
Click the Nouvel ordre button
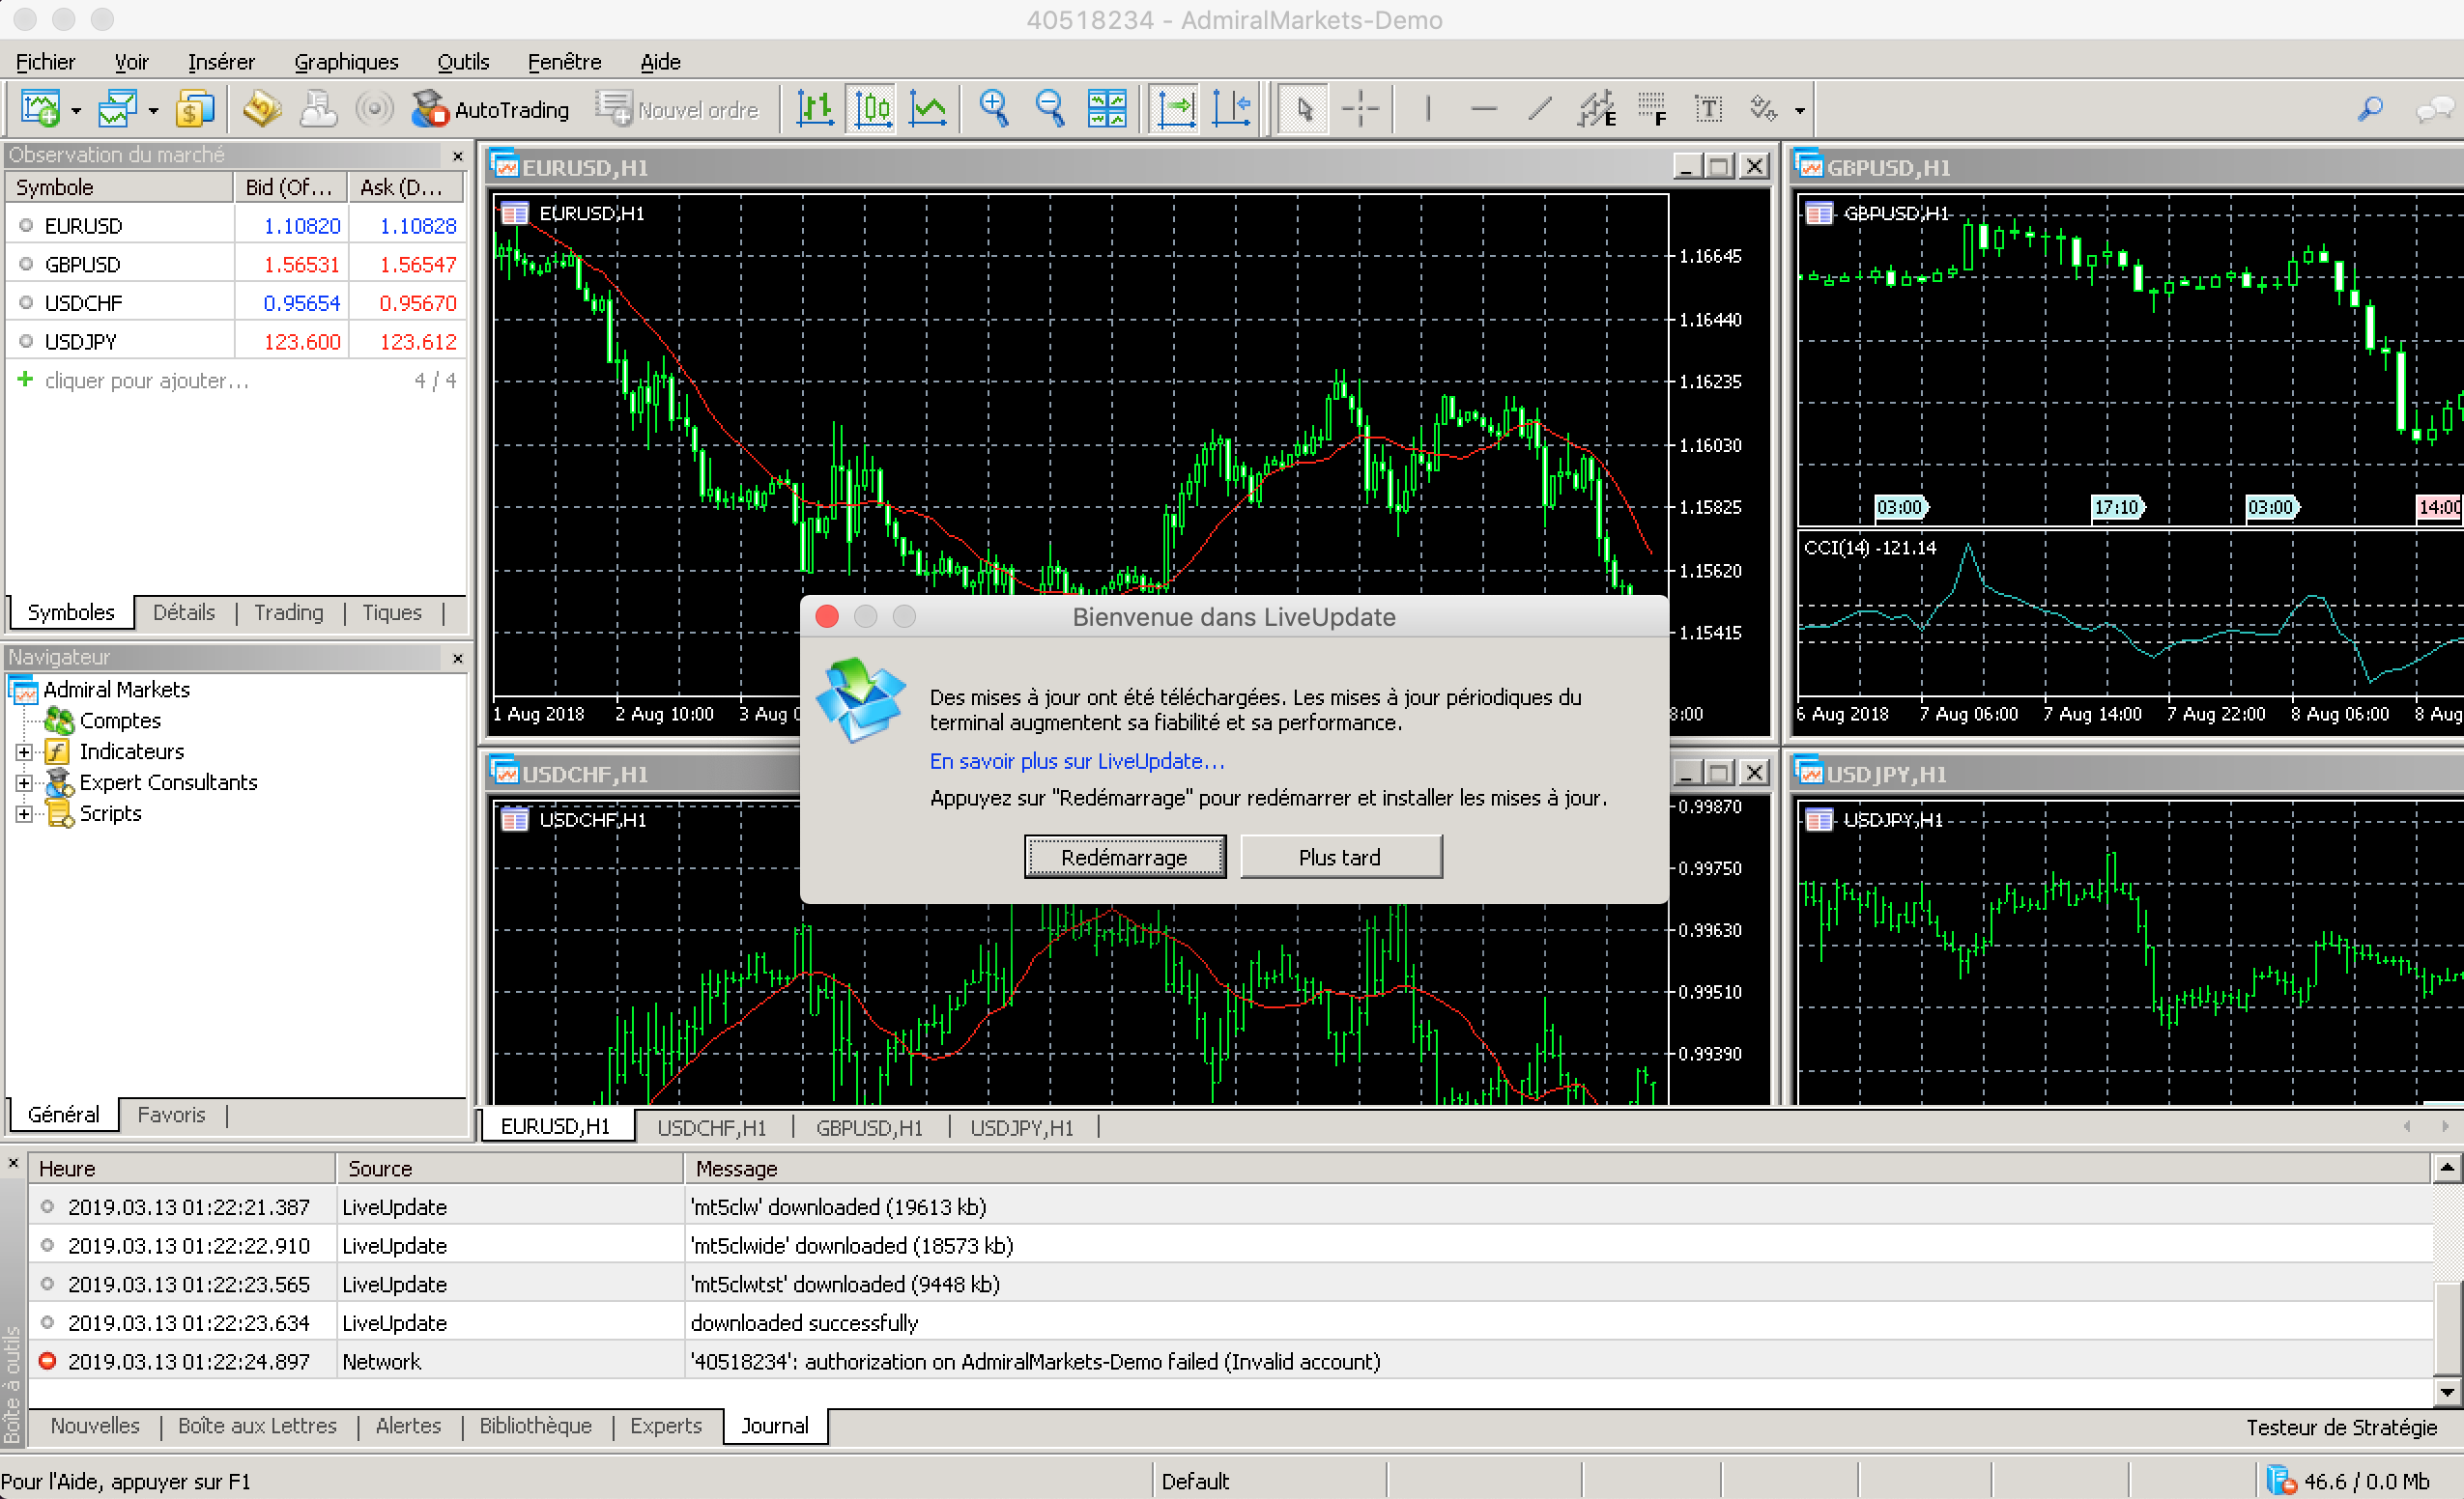point(677,109)
